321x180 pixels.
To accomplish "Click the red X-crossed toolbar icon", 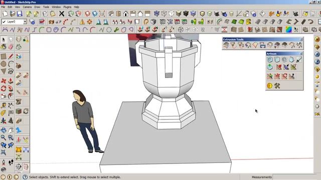I will [x=225, y=29].
